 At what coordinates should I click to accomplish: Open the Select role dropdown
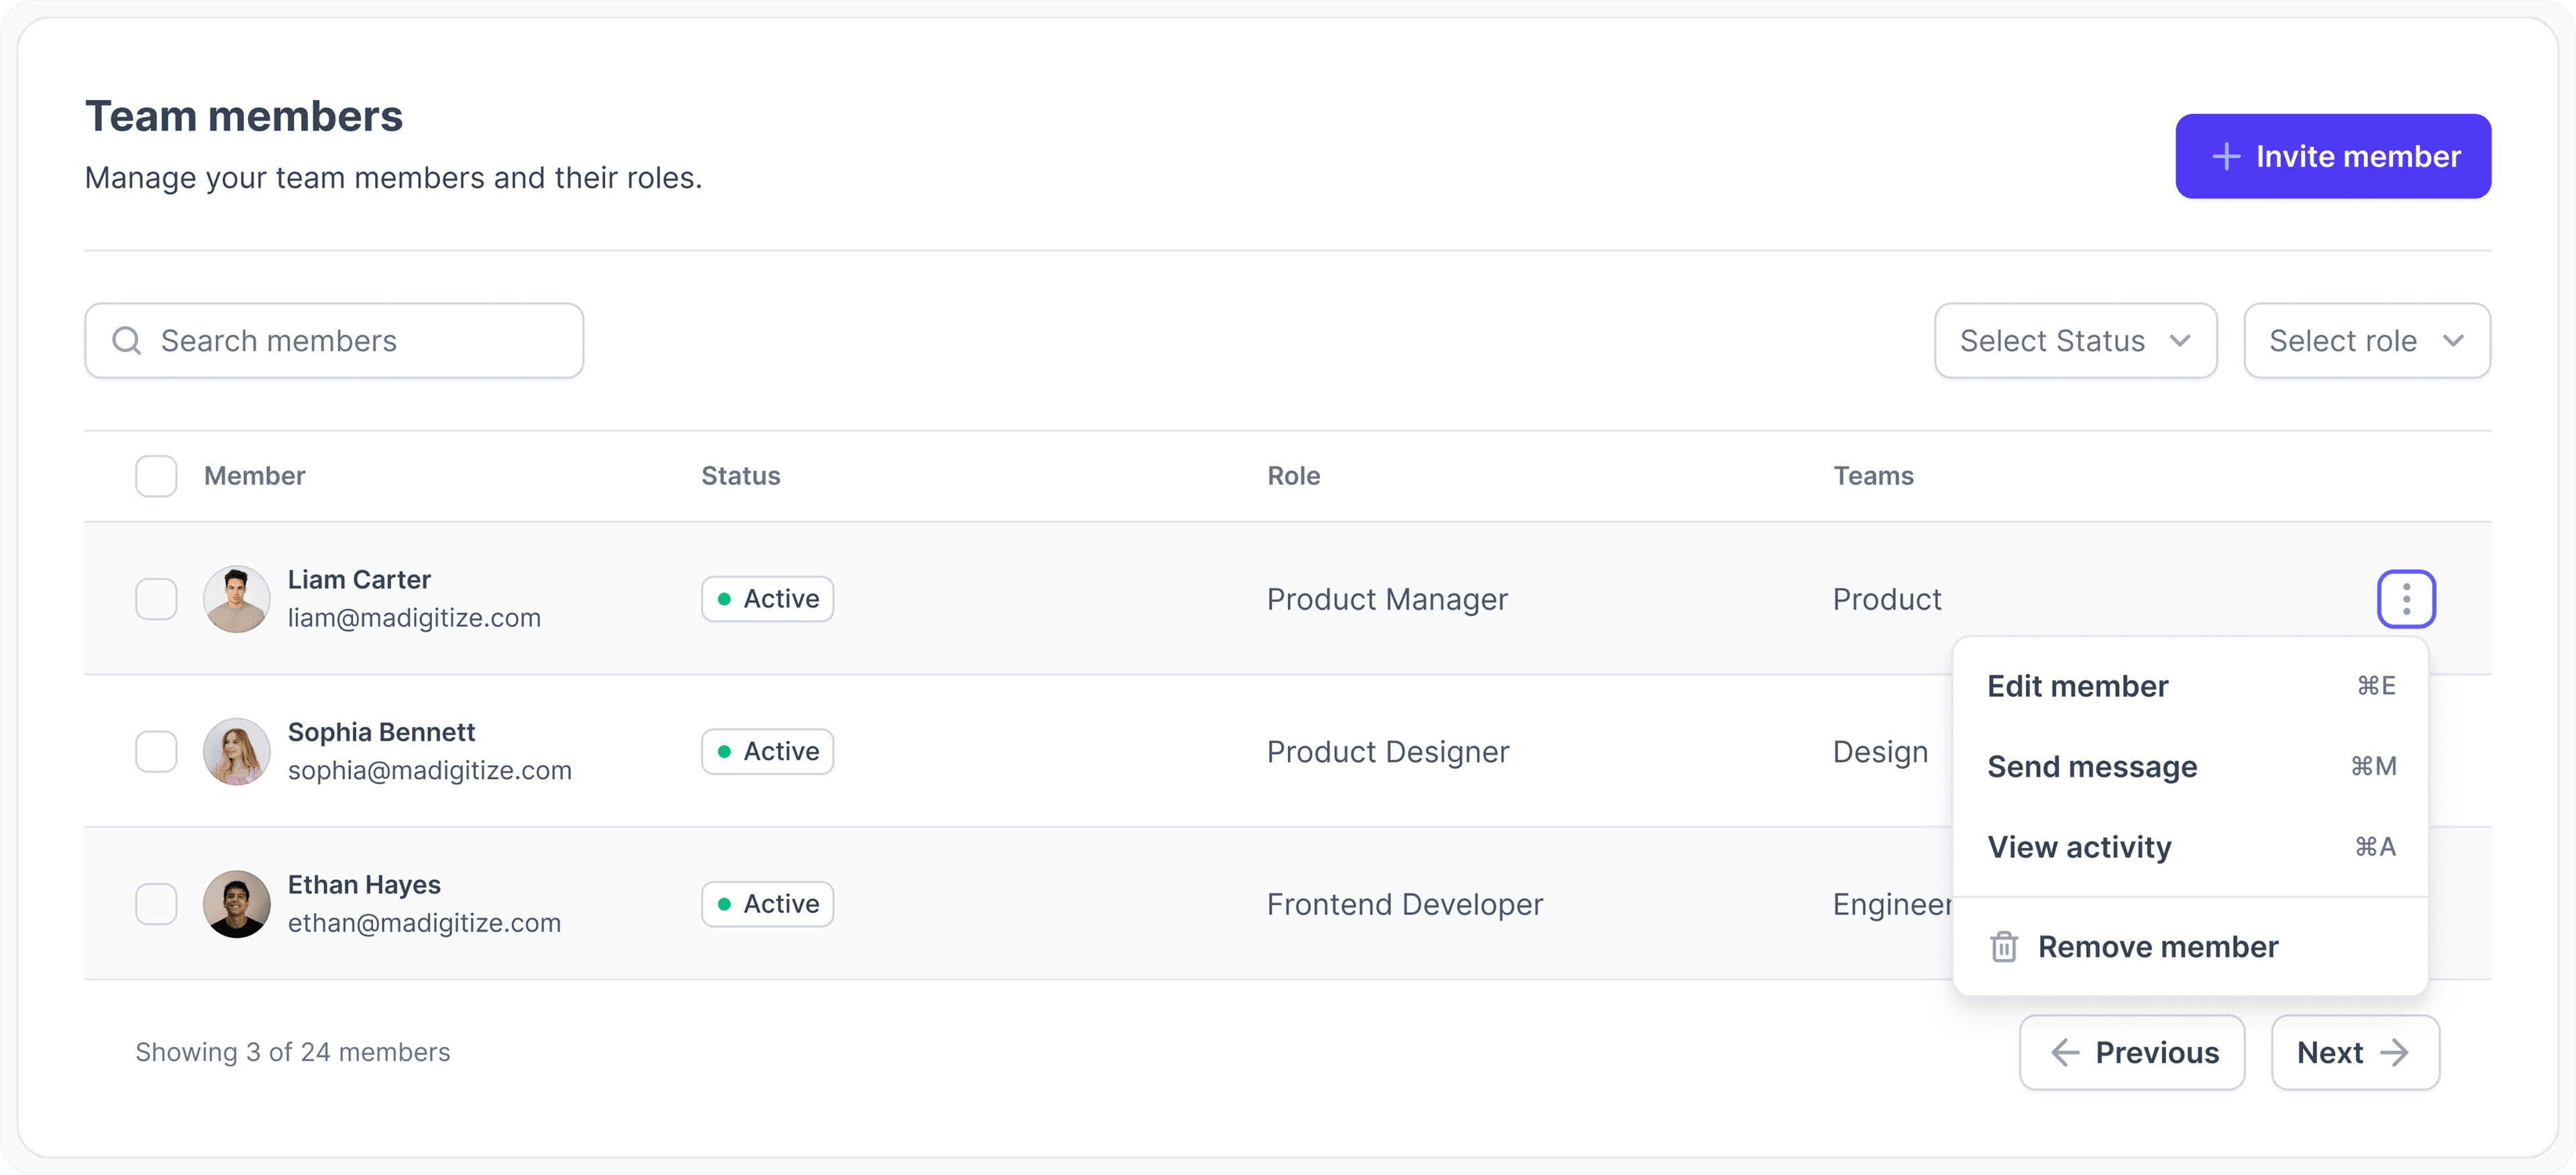[x=2366, y=341]
